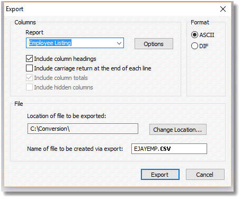This screenshot has width=241, height=199.
Task: Click the export location path field
Action: [x=83, y=129]
